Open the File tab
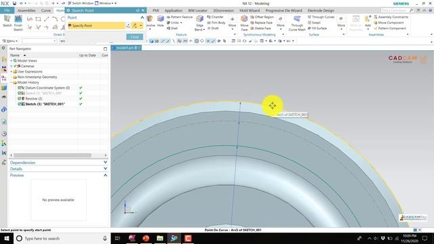This screenshot has height=244, width=434. click(x=7, y=10)
